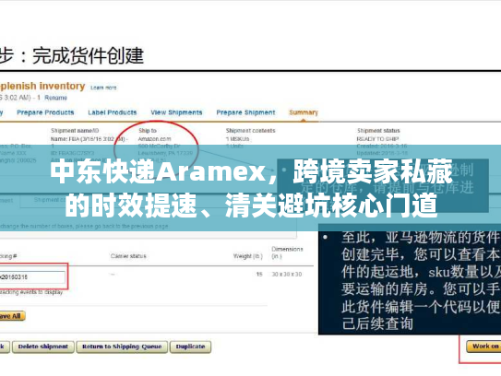501x376 pixels.
Task: Click the Delete shipment button
Action: point(43,347)
